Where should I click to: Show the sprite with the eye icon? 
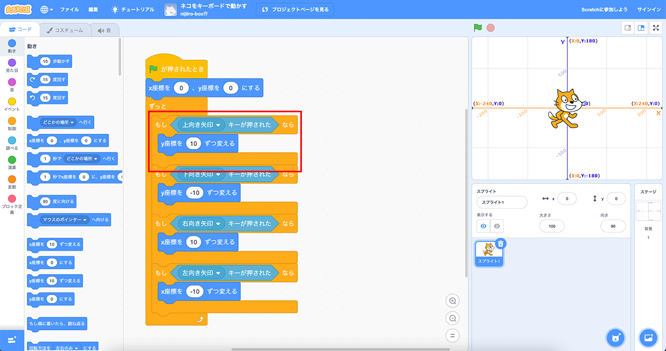click(483, 226)
